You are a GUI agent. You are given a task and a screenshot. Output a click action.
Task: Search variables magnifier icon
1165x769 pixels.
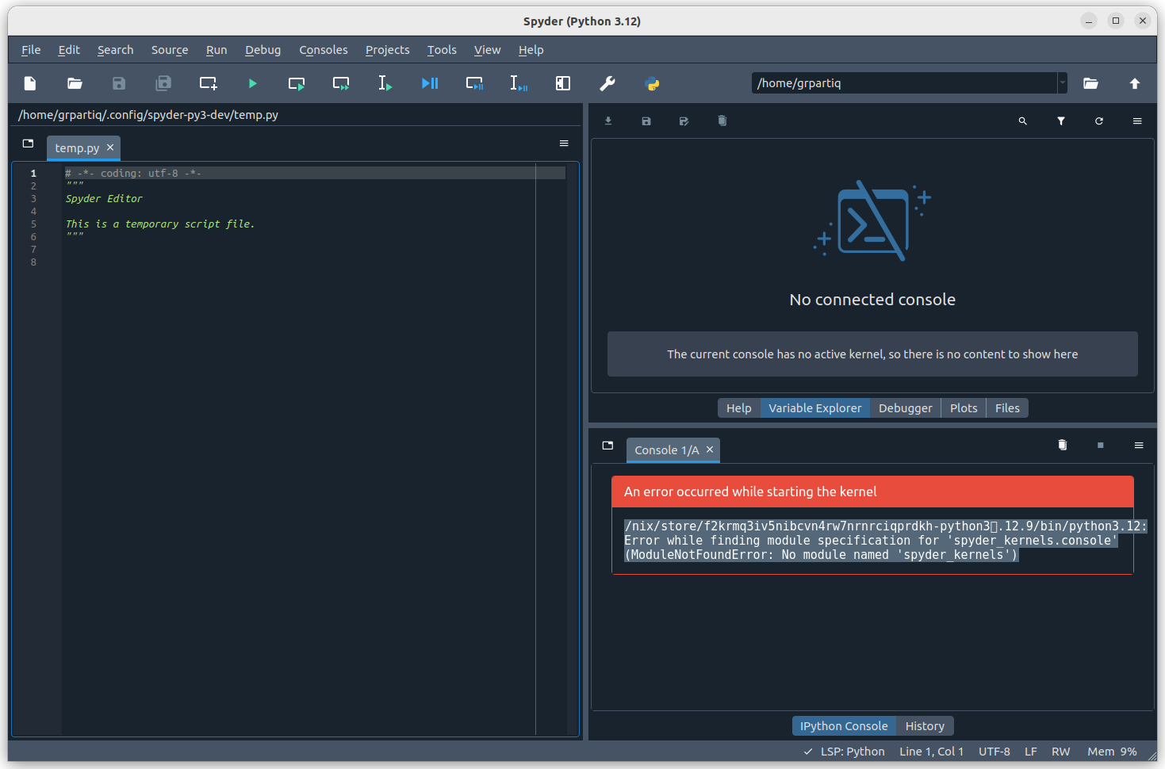(1023, 121)
